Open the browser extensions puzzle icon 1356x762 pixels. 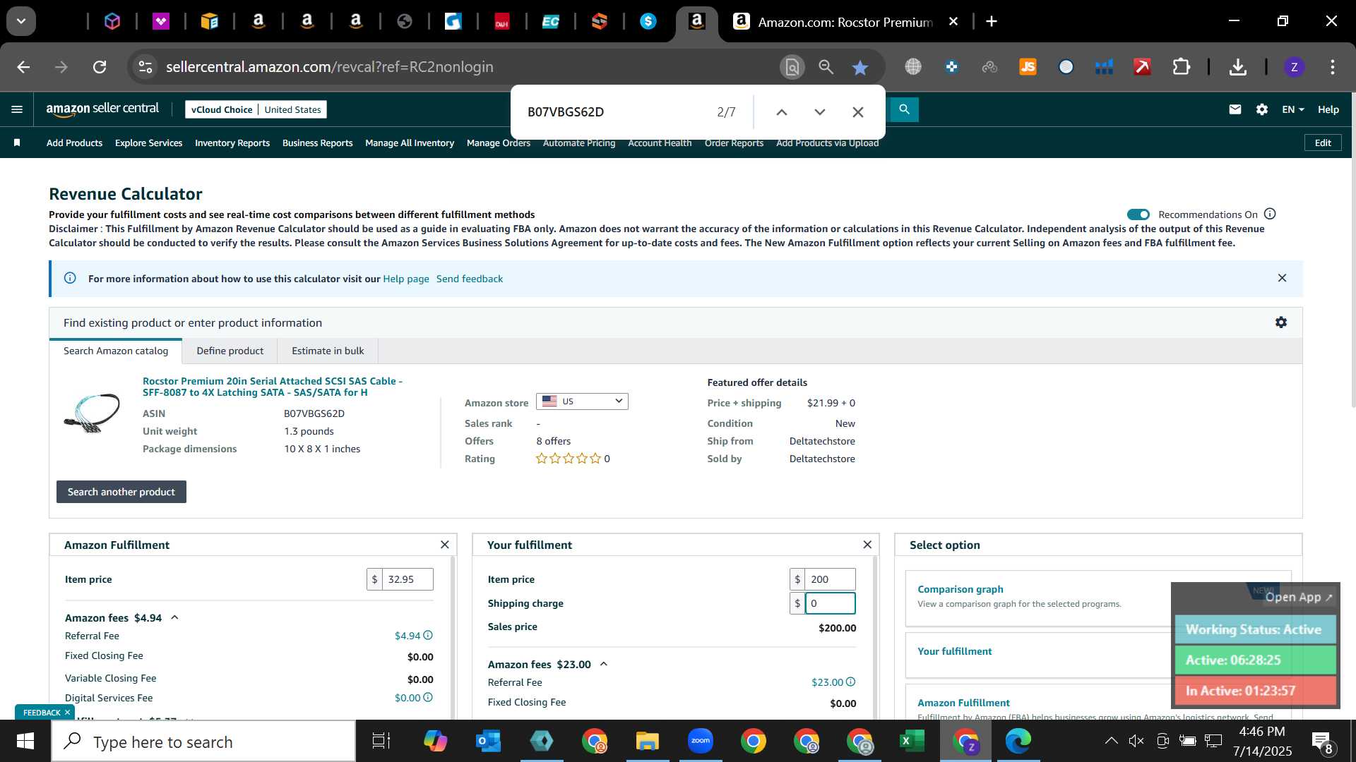pyautogui.click(x=1181, y=67)
